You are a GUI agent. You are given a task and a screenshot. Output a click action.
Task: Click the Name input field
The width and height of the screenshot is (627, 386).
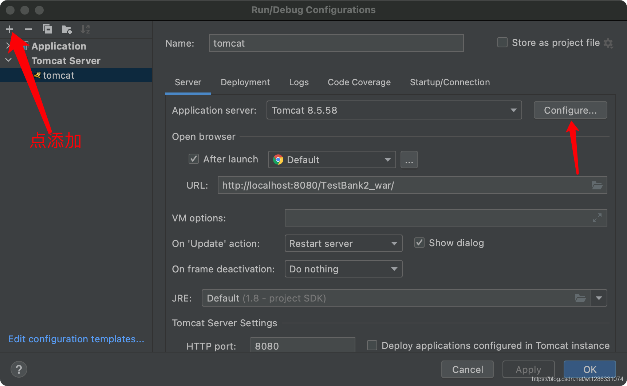pyautogui.click(x=336, y=43)
